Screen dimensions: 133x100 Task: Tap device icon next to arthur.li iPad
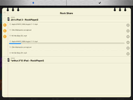click(x=9, y=60)
